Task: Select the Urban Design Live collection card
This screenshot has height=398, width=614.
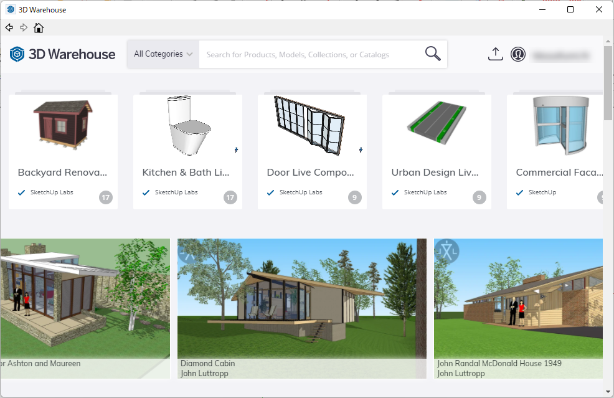Action: 437,151
